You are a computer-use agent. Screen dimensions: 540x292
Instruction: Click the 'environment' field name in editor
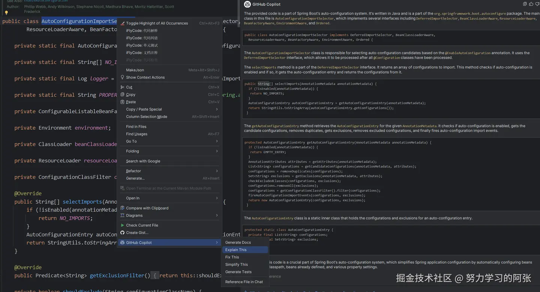coord(91,128)
